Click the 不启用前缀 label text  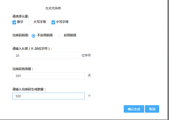45,35
